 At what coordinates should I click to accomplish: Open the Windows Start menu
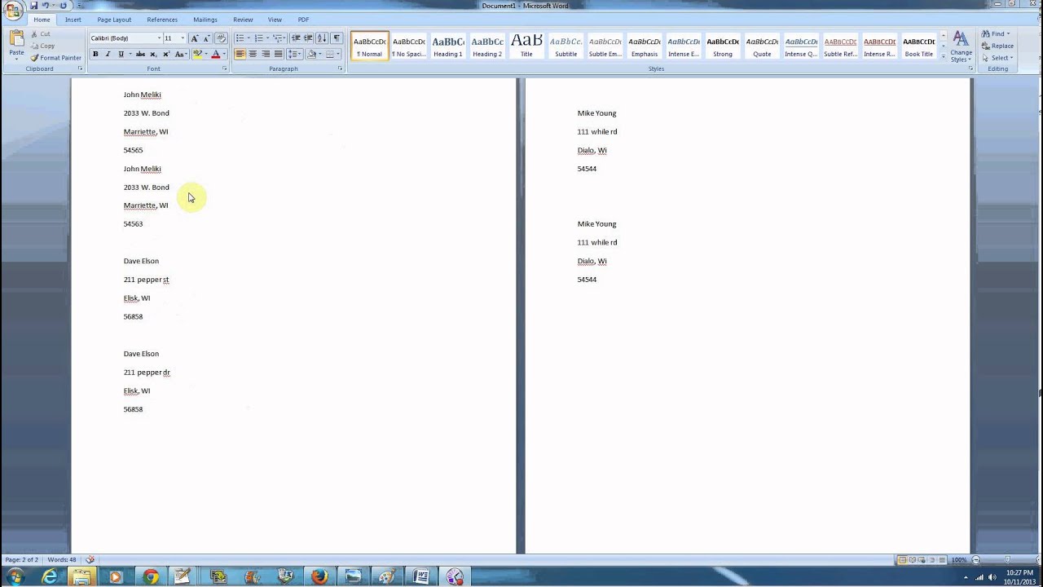15,576
